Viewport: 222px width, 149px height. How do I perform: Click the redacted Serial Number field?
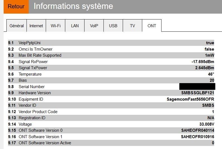point(197,86)
